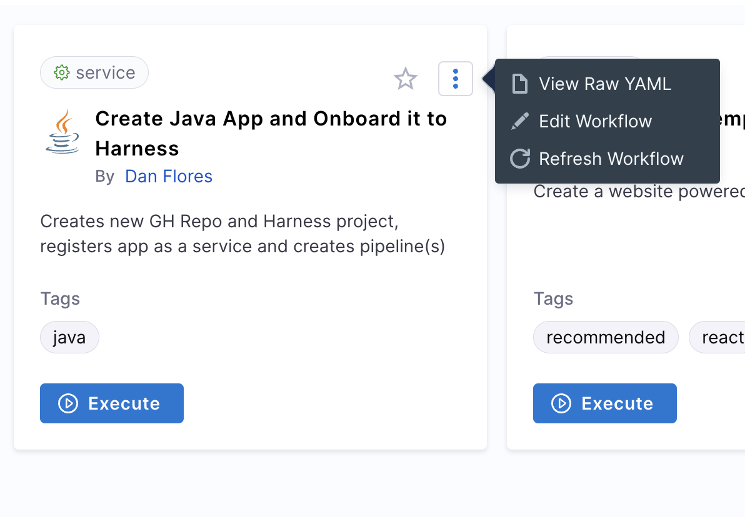The width and height of the screenshot is (745, 517).
Task: Click the service type label text
Action: [x=105, y=73]
